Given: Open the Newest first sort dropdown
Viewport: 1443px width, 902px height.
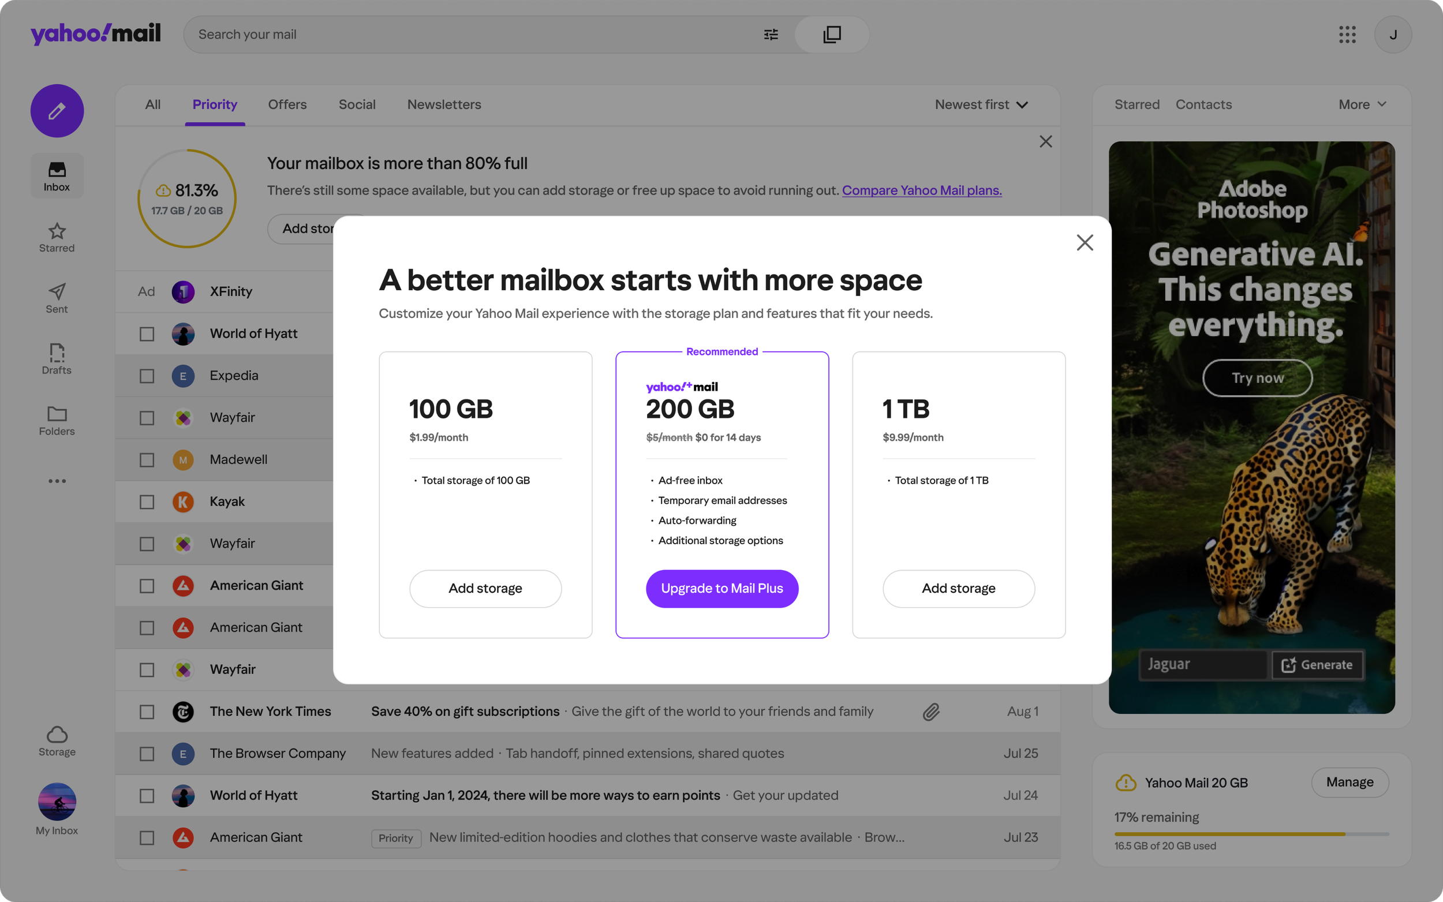Looking at the screenshot, I should [981, 104].
